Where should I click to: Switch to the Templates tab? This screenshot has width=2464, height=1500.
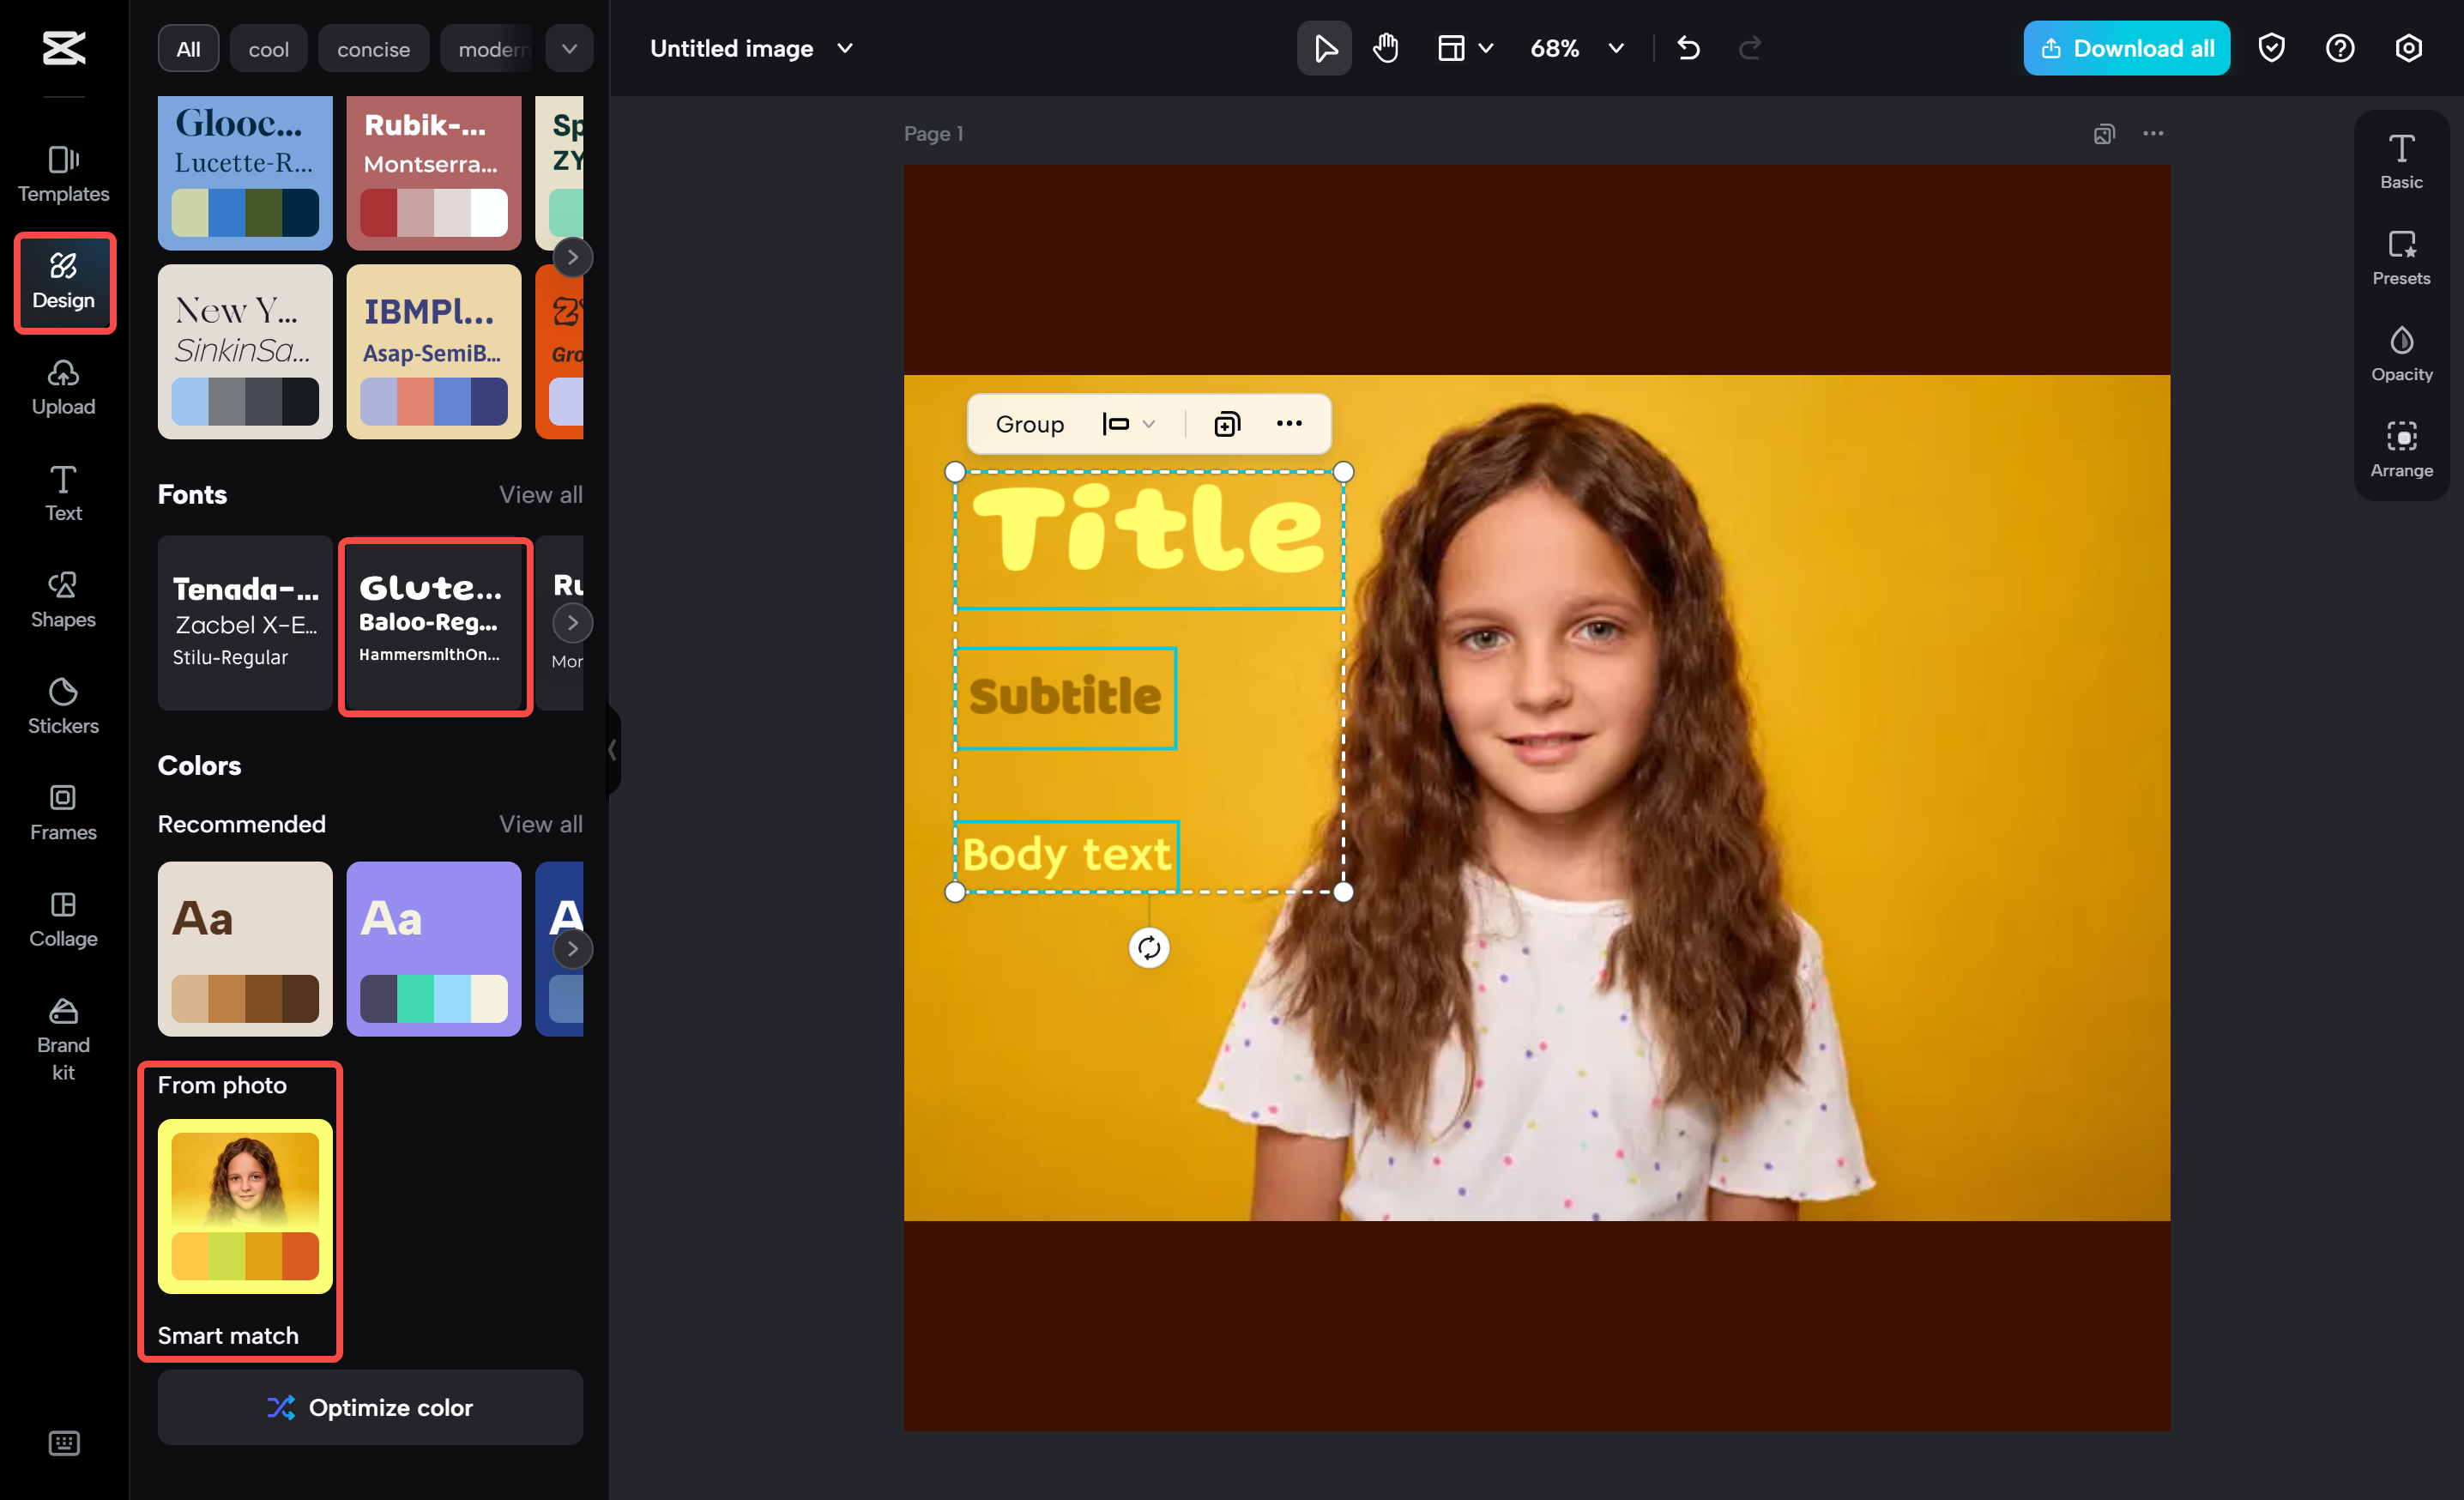point(63,174)
